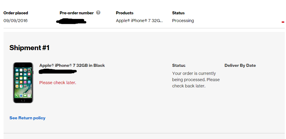The image size is (286, 139).
Task: Click the Shipment #1 heading
Action: tap(29, 48)
